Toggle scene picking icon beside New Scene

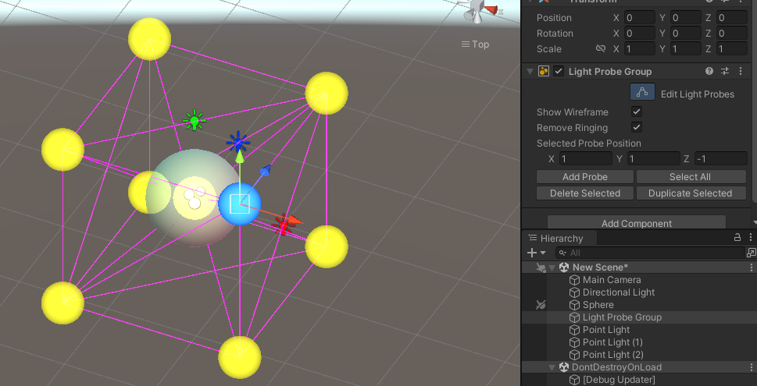pyautogui.click(x=541, y=267)
